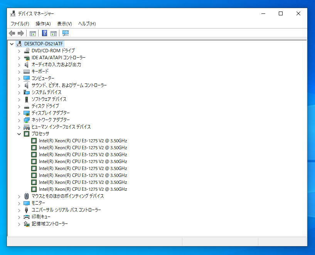
Task: Select ヒューマン インターフェイス デバイス label
Action: tap(61, 127)
